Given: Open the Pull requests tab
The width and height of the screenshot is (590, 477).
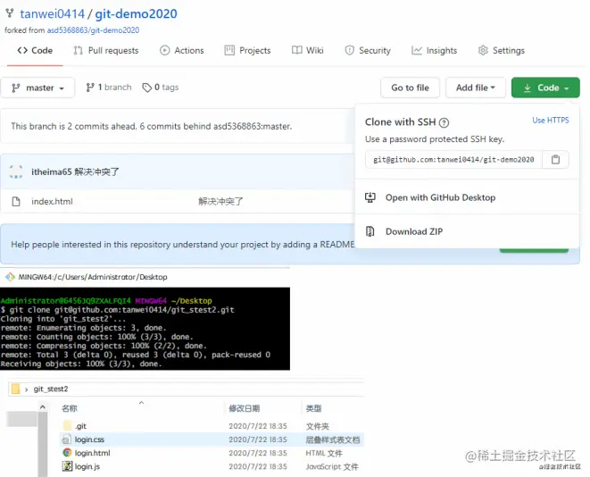Looking at the screenshot, I should (x=106, y=50).
